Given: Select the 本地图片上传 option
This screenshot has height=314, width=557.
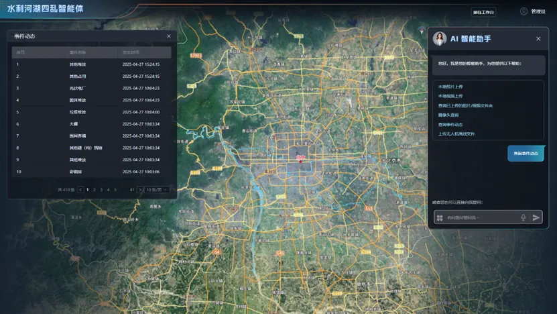Looking at the screenshot, I should (450, 87).
